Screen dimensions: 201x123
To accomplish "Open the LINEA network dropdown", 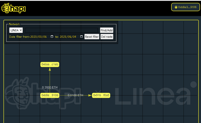I will point(16,30).
